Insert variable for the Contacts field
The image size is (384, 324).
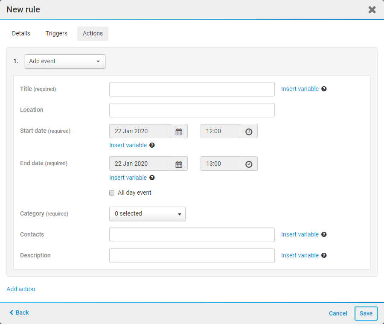click(x=300, y=235)
